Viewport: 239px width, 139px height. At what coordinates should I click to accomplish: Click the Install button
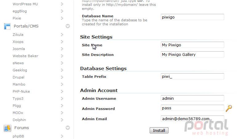(x=159, y=130)
